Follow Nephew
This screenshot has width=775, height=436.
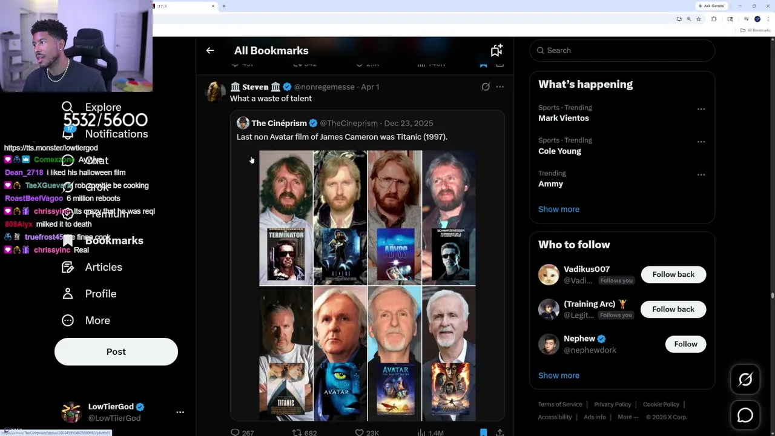pyautogui.click(x=685, y=344)
